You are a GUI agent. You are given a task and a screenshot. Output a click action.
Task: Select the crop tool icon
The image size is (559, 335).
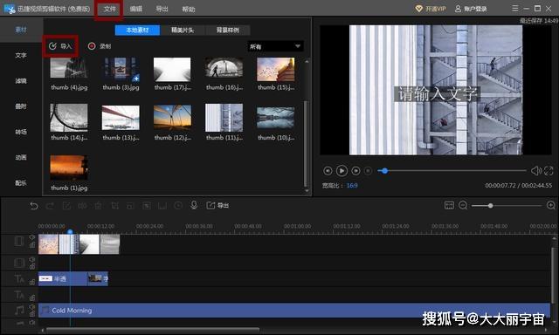point(114,206)
